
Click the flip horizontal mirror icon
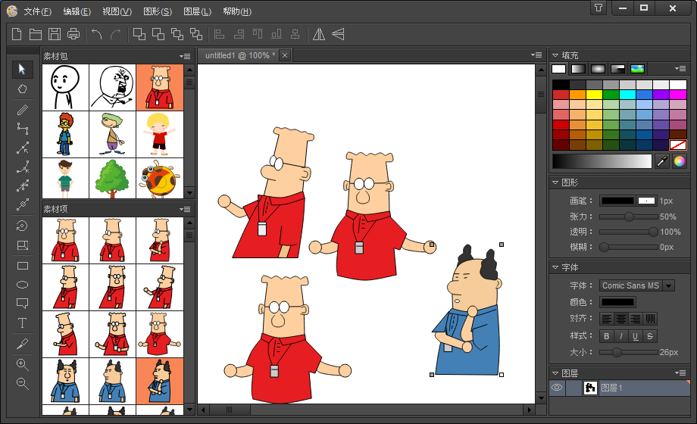[x=319, y=34]
